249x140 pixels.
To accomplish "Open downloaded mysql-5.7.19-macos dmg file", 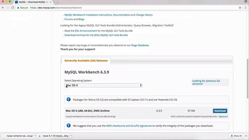I will 54,136.
